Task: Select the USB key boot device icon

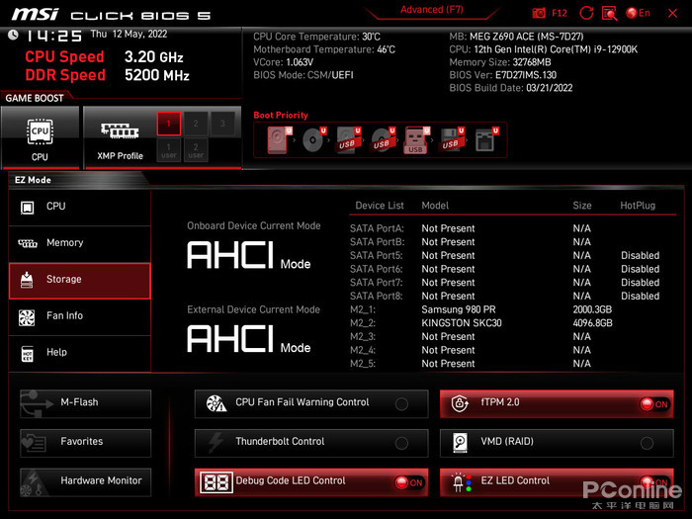Action: pos(416,140)
